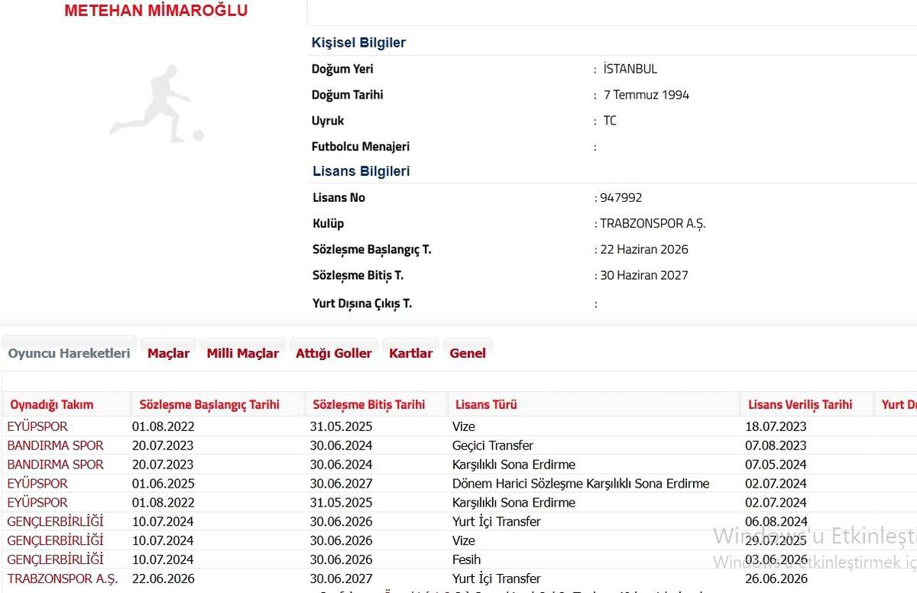Open GENÇLERBİRLİĞİ link in Fesih row
This screenshot has height=593, width=917.
[x=55, y=560]
